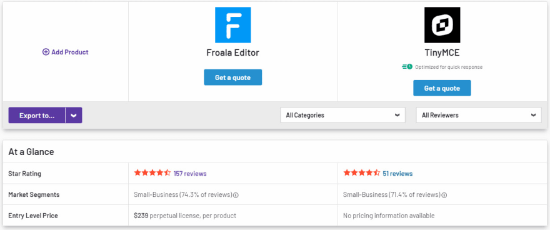Viewport: 550px width, 230px height.
Task: Click the Froala Editor logo
Action: [x=233, y=25]
